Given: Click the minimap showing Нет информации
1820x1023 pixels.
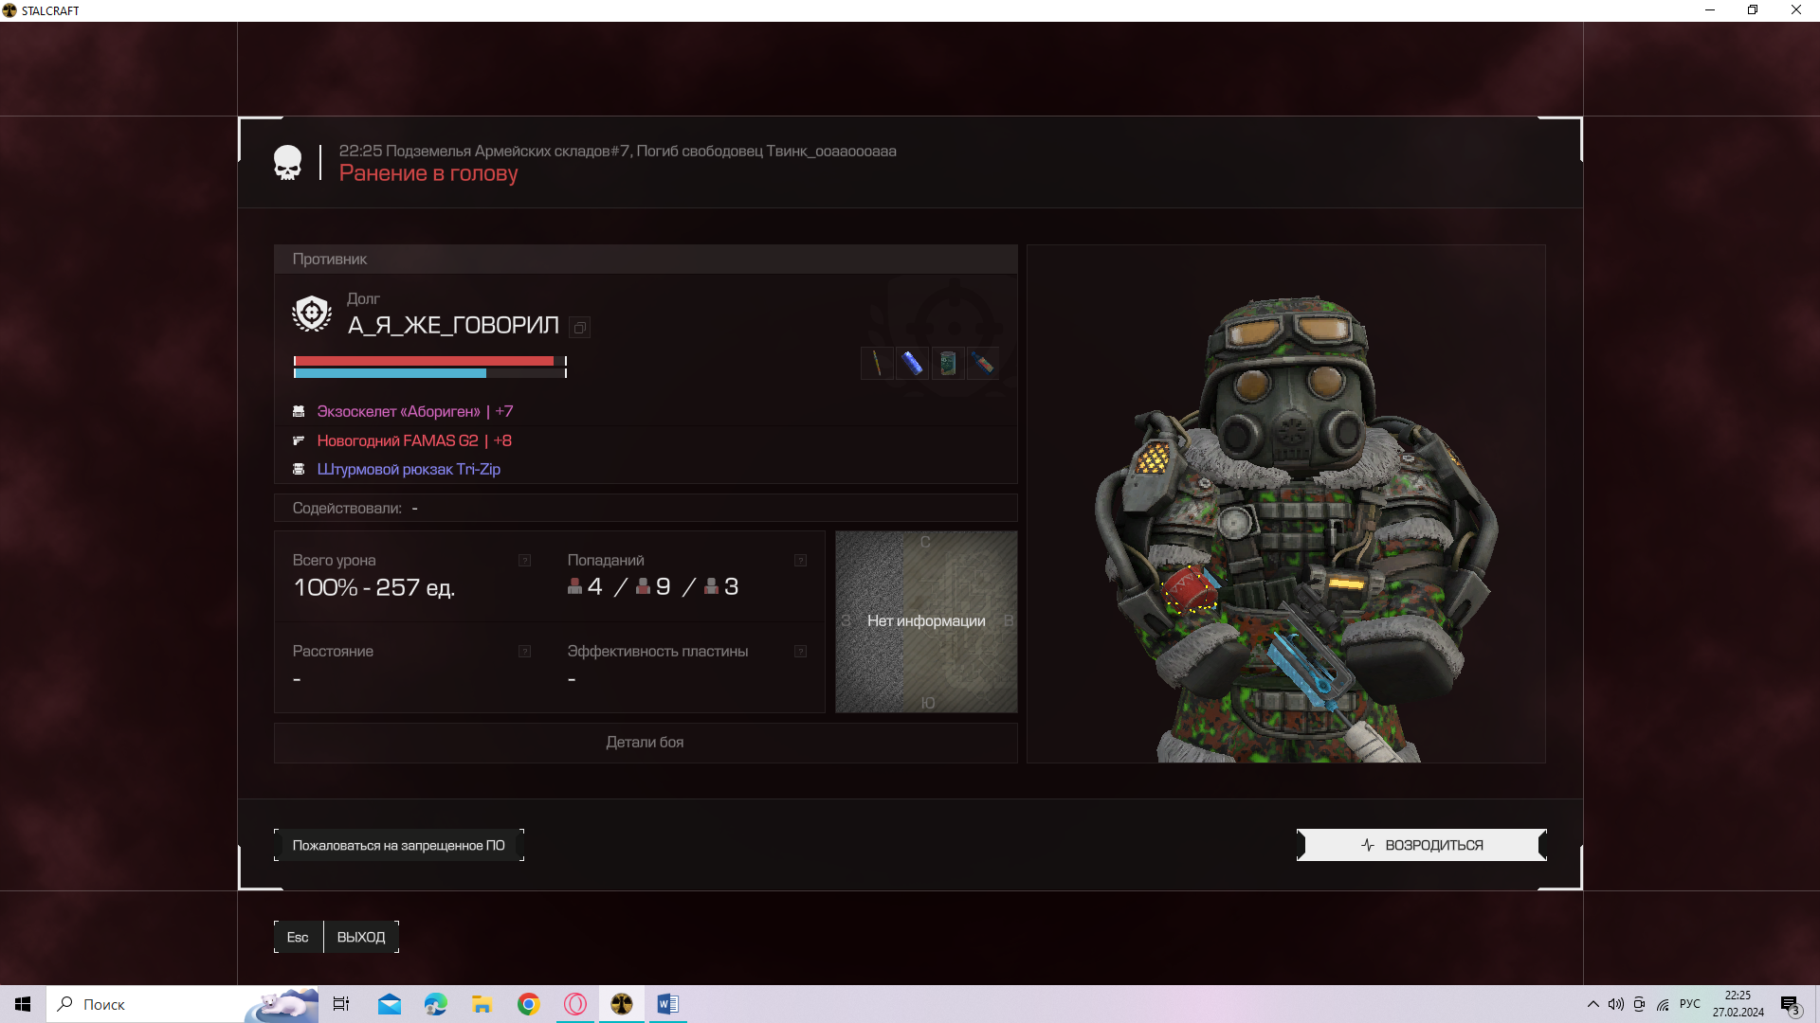Looking at the screenshot, I should pyautogui.click(x=926, y=621).
